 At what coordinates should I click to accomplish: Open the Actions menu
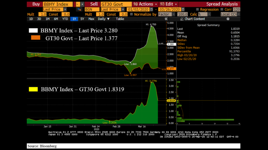[146, 4]
